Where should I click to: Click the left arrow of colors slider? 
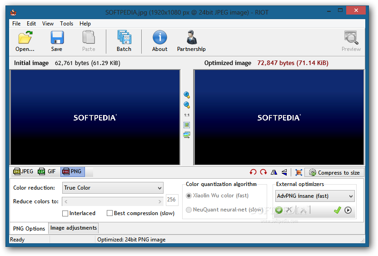(66, 201)
